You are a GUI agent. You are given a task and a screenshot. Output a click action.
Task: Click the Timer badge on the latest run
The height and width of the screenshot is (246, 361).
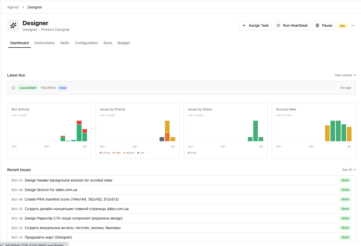(x=62, y=88)
